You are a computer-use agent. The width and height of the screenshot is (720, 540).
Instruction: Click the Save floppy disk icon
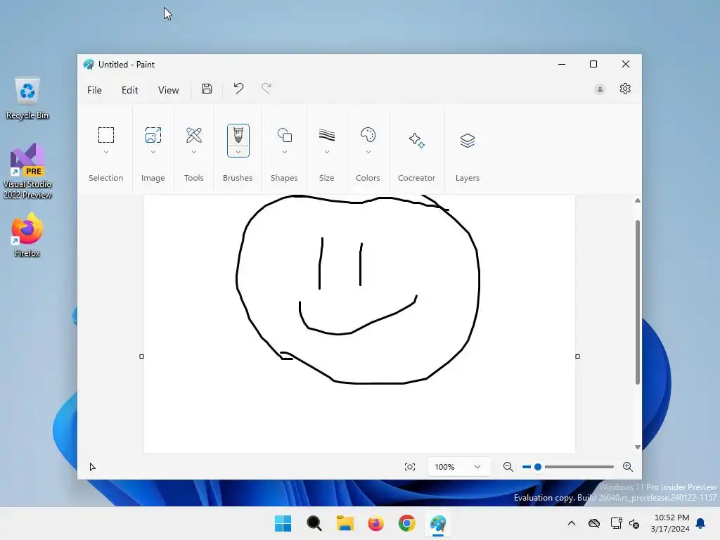pos(207,89)
